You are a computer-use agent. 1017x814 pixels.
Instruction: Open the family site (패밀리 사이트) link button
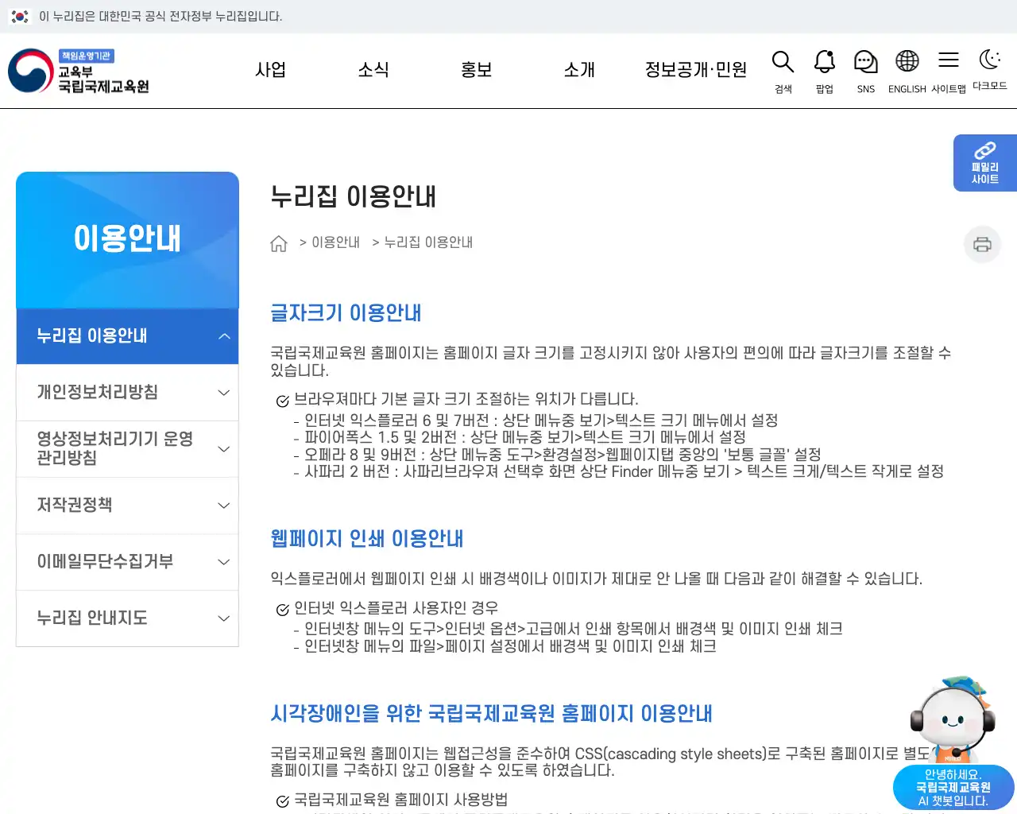click(x=985, y=163)
